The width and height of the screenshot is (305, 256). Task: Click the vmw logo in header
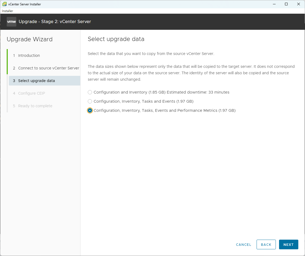coord(11,22)
